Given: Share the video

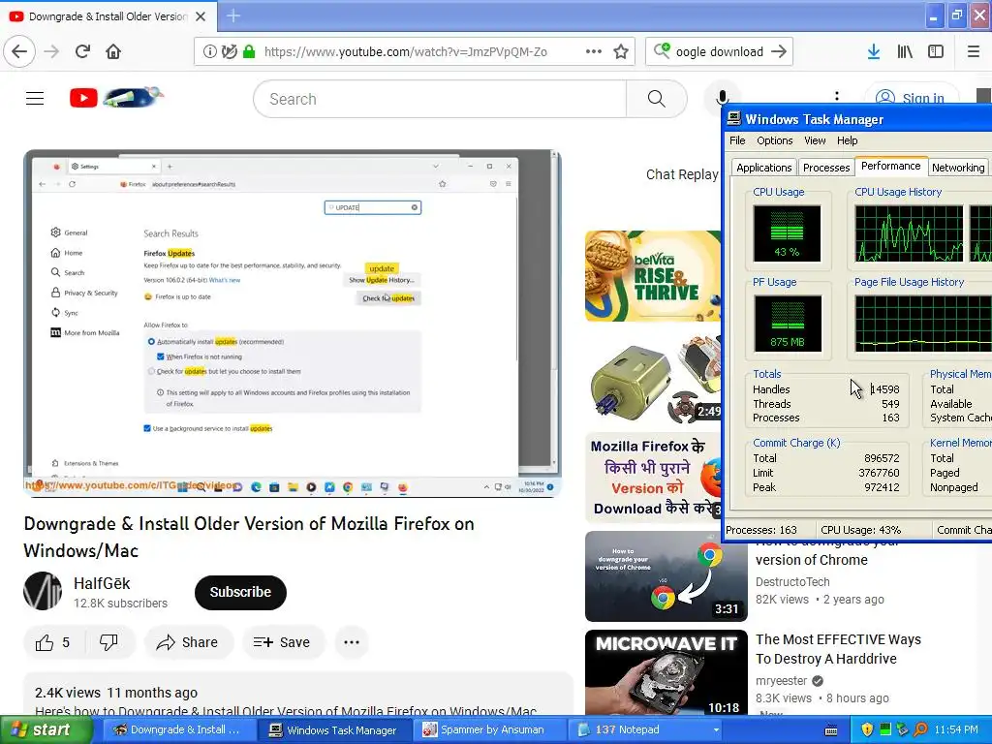Looking at the screenshot, I should coord(187,643).
